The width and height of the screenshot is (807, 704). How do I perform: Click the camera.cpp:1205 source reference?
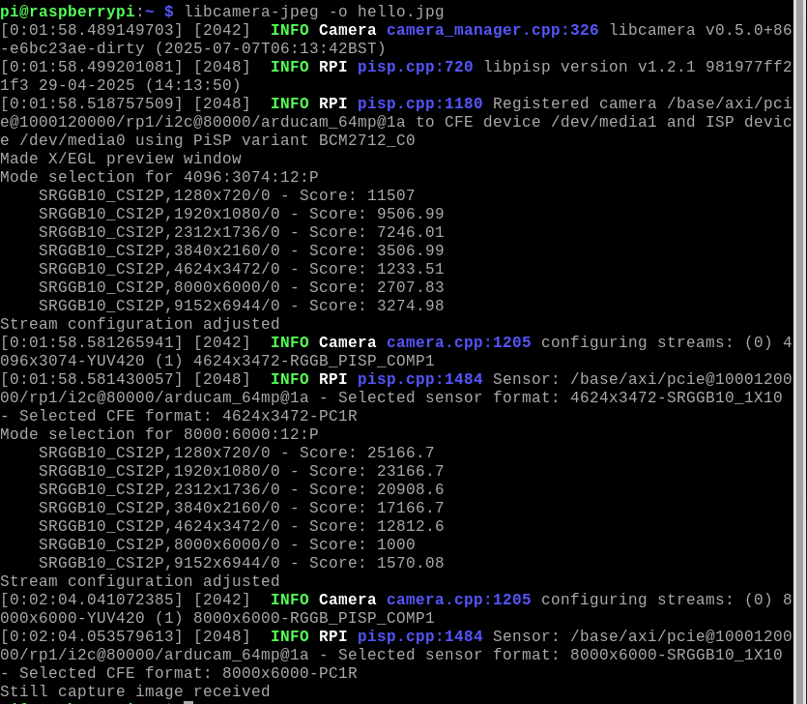pos(458,341)
